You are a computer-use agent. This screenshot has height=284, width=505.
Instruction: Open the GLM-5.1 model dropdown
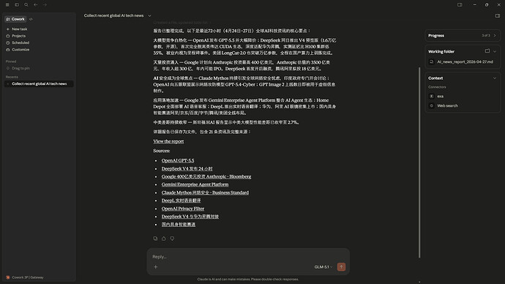[323, 267]
